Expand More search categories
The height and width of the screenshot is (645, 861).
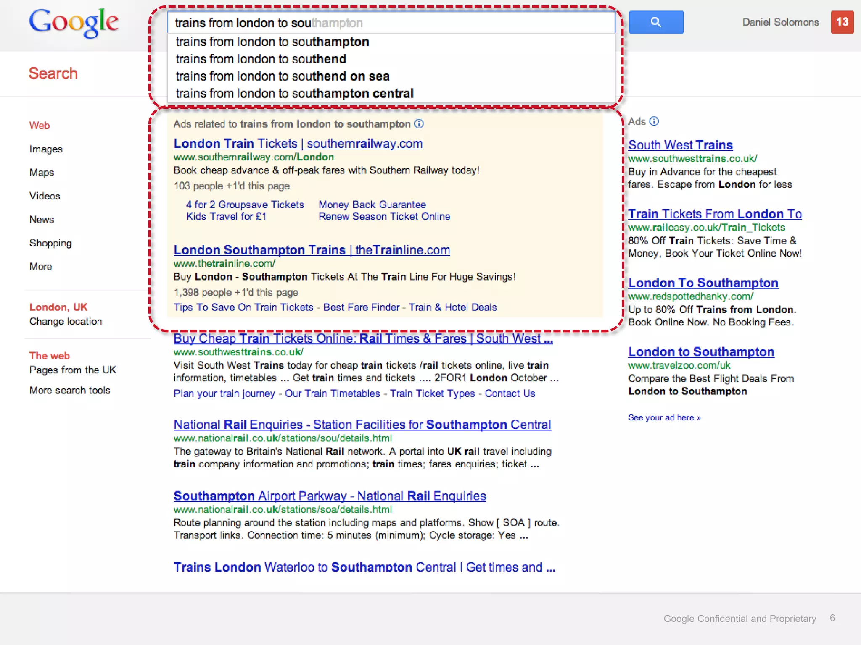[x=41, y=267]
